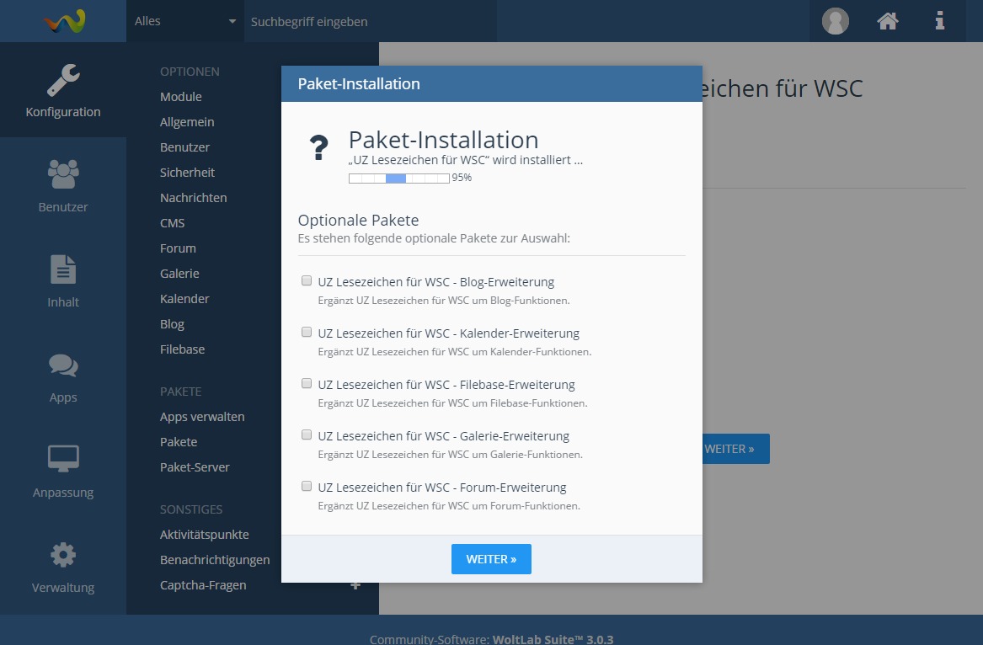This screenshot has height=645, width=983.
Task: Focus the 'Suchbegriff eingeben' search field
Action: point(371,21)
